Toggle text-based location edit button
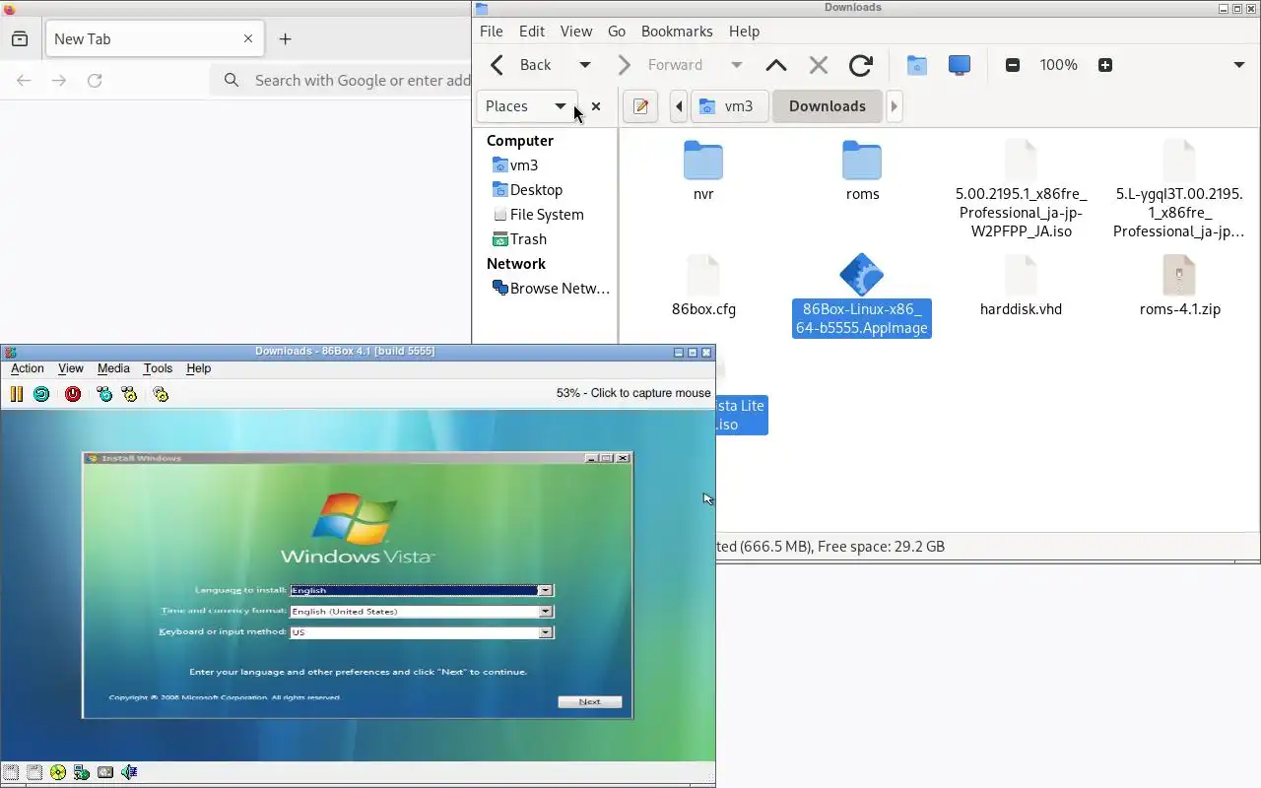 640,106
